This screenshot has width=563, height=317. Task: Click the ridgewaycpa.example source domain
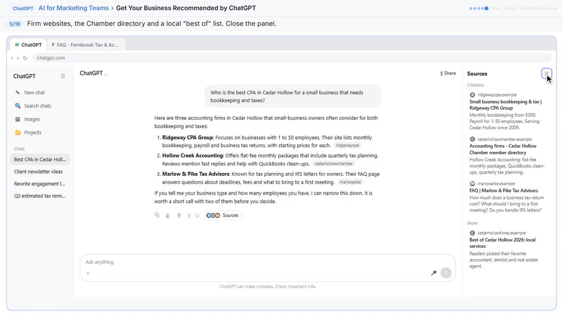click(x=497, y=95)
